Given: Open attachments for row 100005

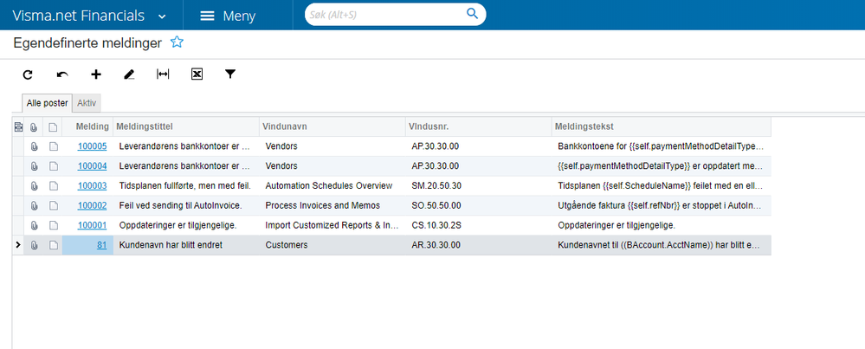Looking at the screenshot, I should [34, 146].
